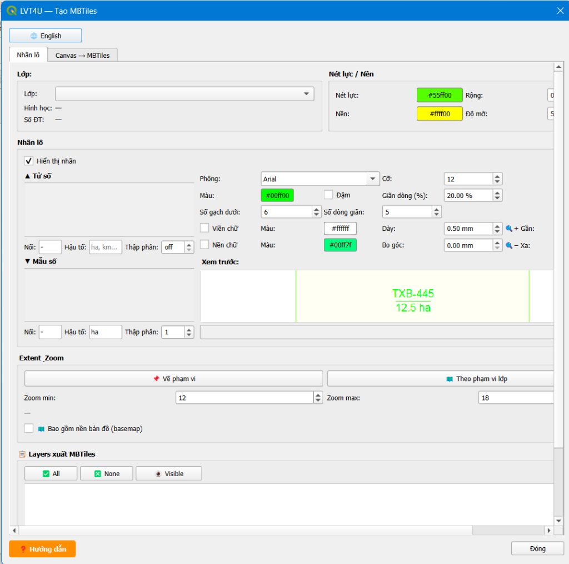Click the Dày thickness spinner arrows

tap(497, 229)
